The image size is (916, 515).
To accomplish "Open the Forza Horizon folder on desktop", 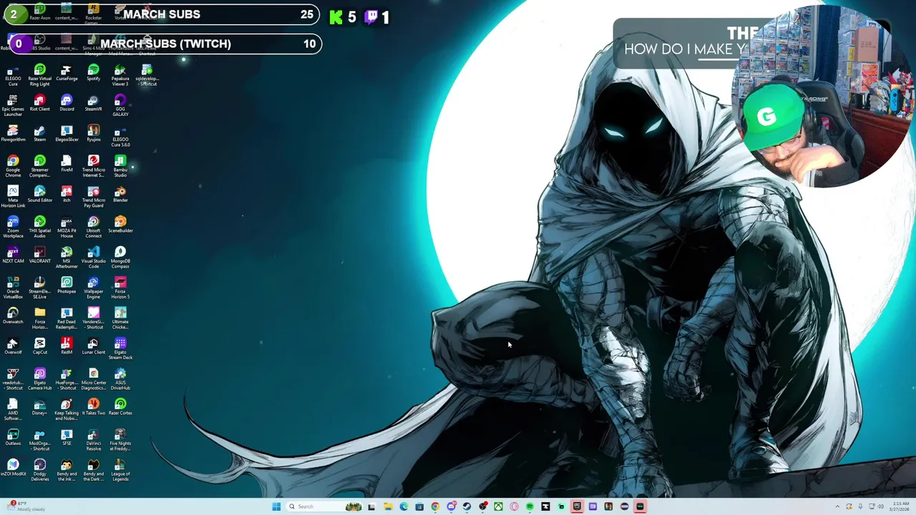I will (39, 318).
